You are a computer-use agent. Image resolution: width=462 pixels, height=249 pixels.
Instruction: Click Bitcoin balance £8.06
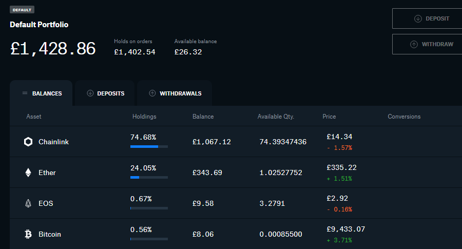[203, 234]
